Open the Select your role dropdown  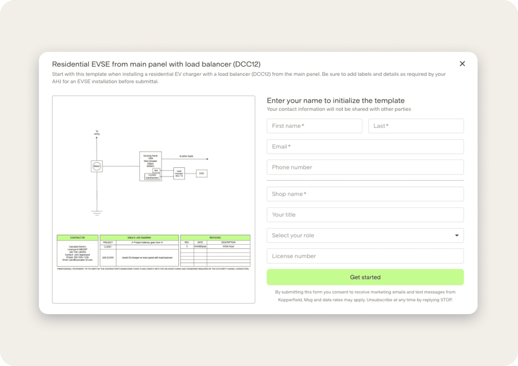365,236
